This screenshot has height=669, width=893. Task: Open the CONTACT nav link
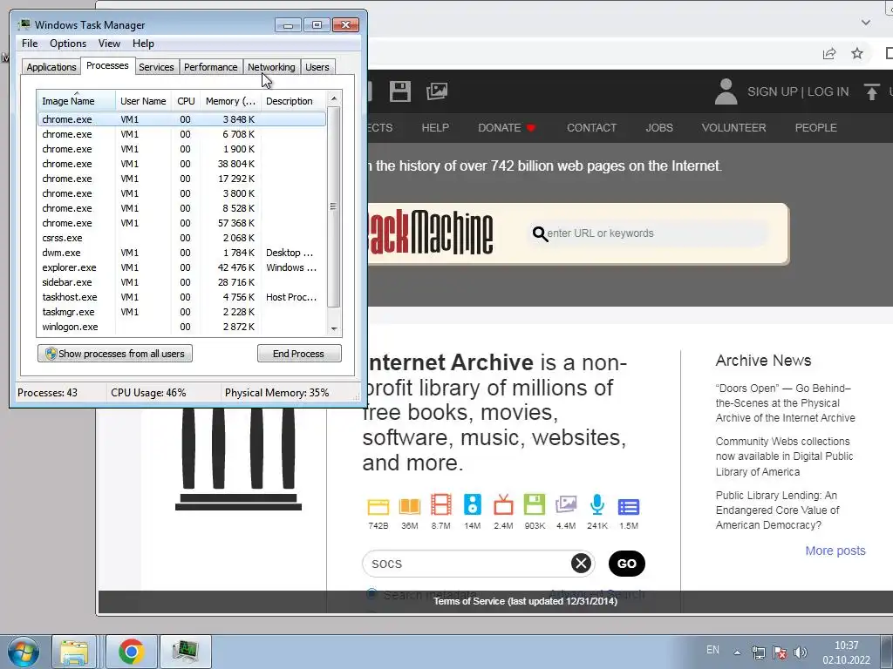click(x=591, y=128)
